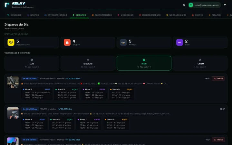232x145 pixels.
Task: Click the orange Shopee store icon
Action: 67,43
